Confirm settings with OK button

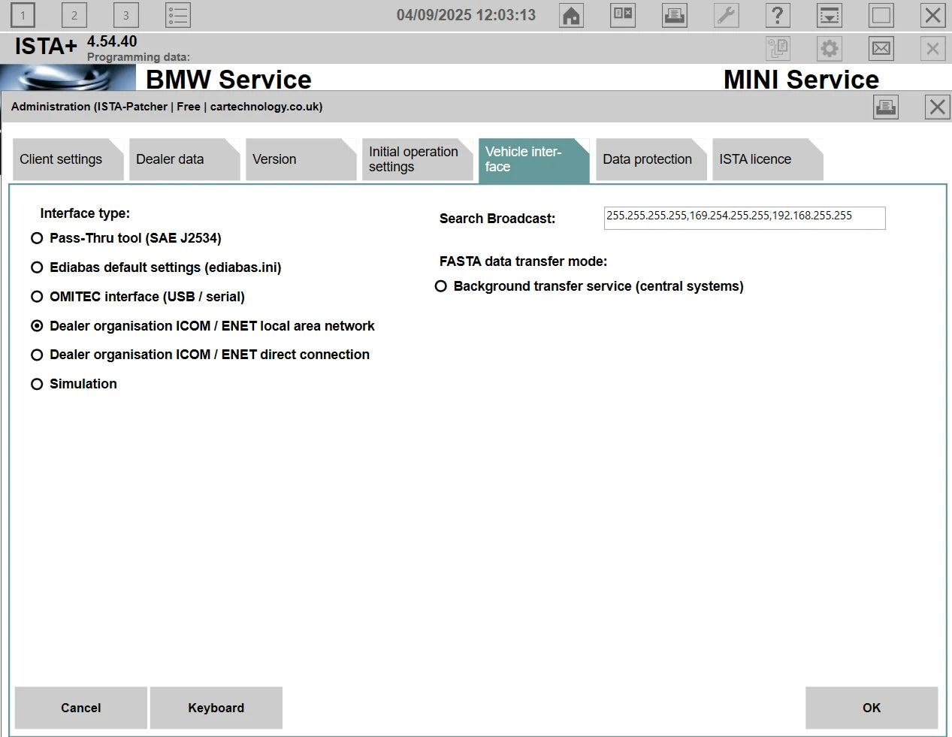tap(871, 708)
